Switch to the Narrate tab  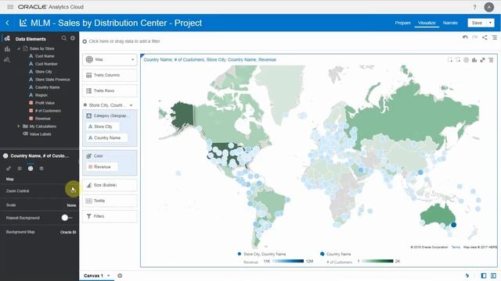click(x=450, y=23)
